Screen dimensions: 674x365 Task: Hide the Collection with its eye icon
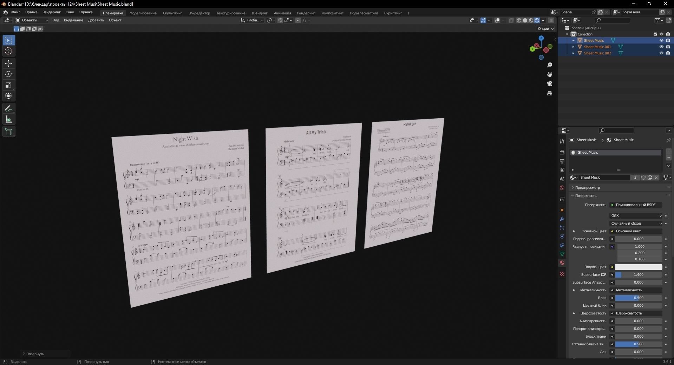point(661,34)
